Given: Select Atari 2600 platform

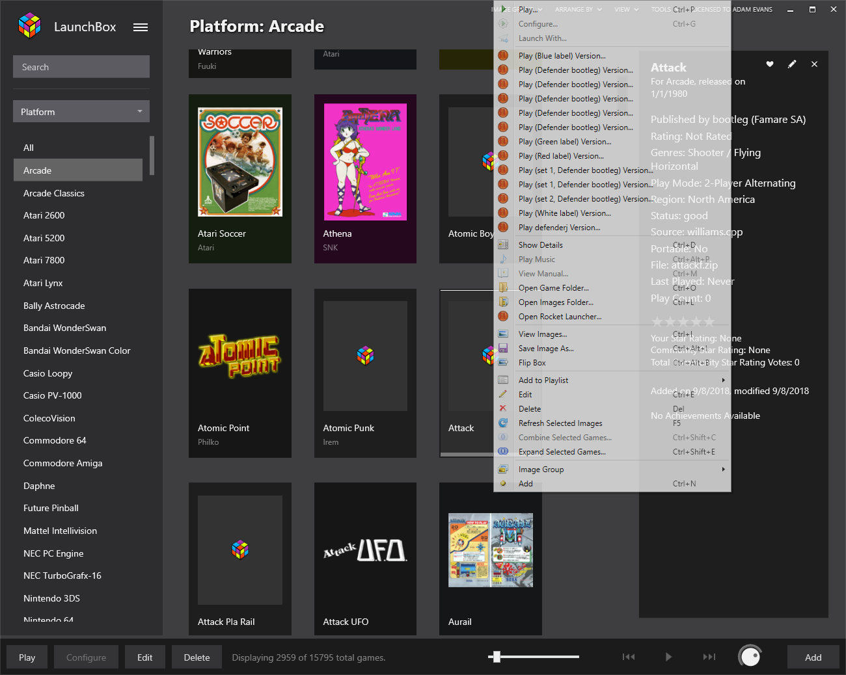Looking at the screenshot, I should pos(78,215).
